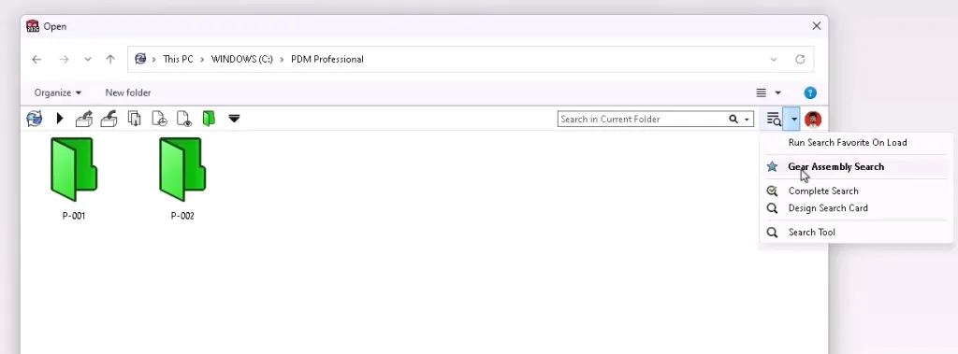Screen dimensions: 958x354
Task: Expand the toolbar overflow black arrow
Action: click(x=234, y=119)
